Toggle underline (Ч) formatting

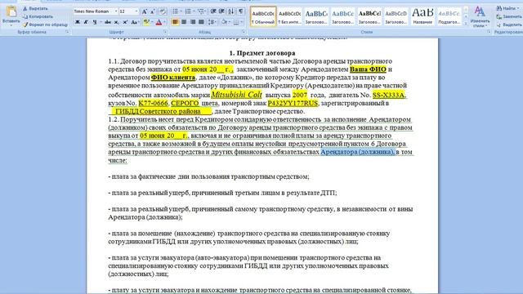(x=95, y=22)
